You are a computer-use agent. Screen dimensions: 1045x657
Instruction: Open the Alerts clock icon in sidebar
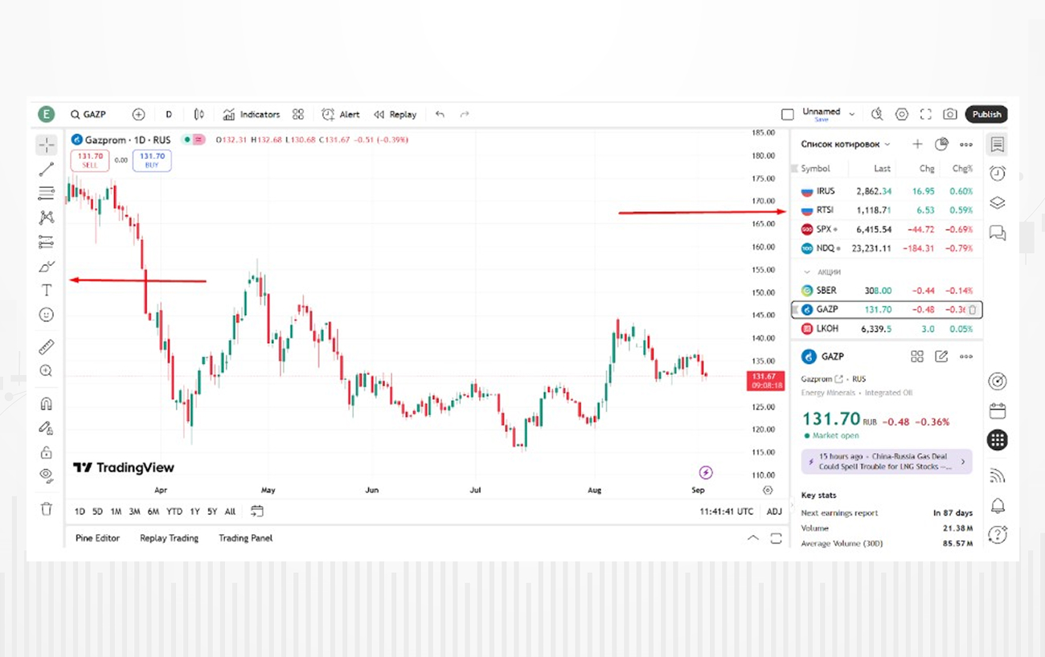(998, 173)
